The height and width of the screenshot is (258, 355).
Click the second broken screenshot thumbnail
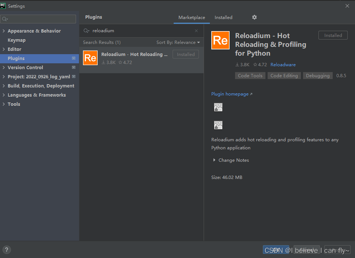pos(218,125)
